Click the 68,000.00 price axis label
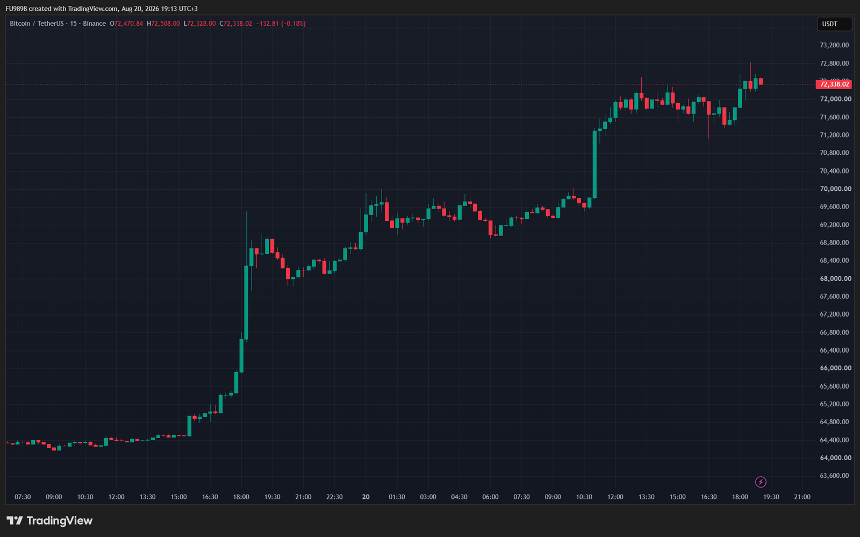The image size is (860, 537). point(835,278)
